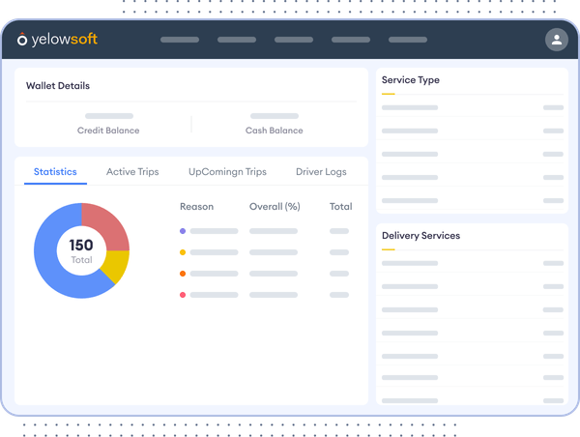Select the yellow segment of donut chart
The width and height of the screenshot is (580, 437).
[x=117, y=266]
